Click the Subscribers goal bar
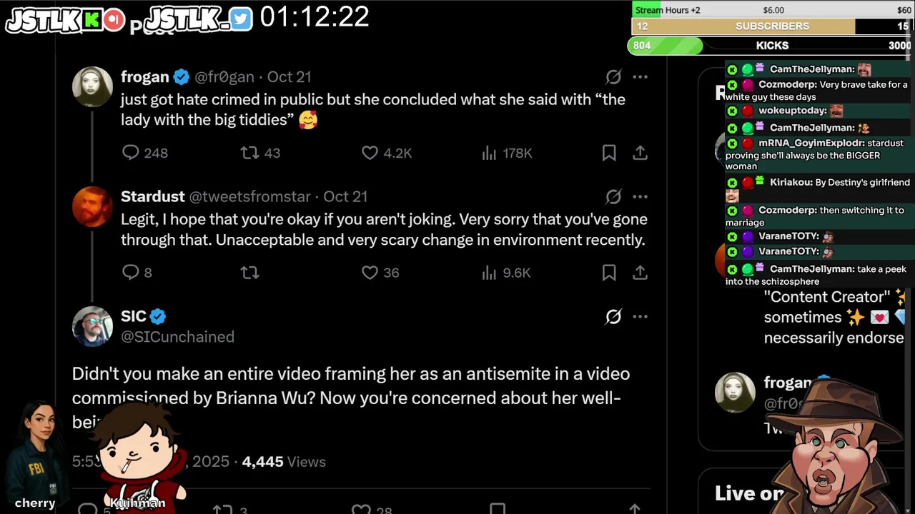This screenshot has height=514, width=915. click(x=771, y=26)
